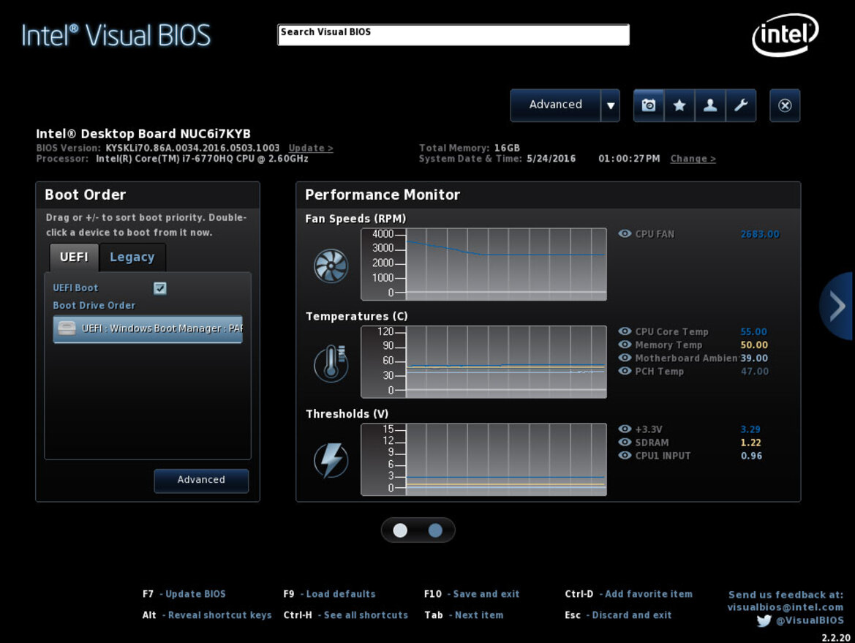Click the Intel logo
Viewport: 855px width, 643px height.
[786, 35]
